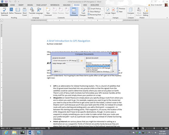This screenshot has width=169, height=135.
Task: Customize Quick Access Toolbar dropdown arrow
Action: [18, 2]
